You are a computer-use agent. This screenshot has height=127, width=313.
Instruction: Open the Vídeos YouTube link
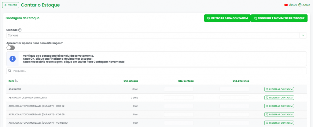click(x=293, y=5)
